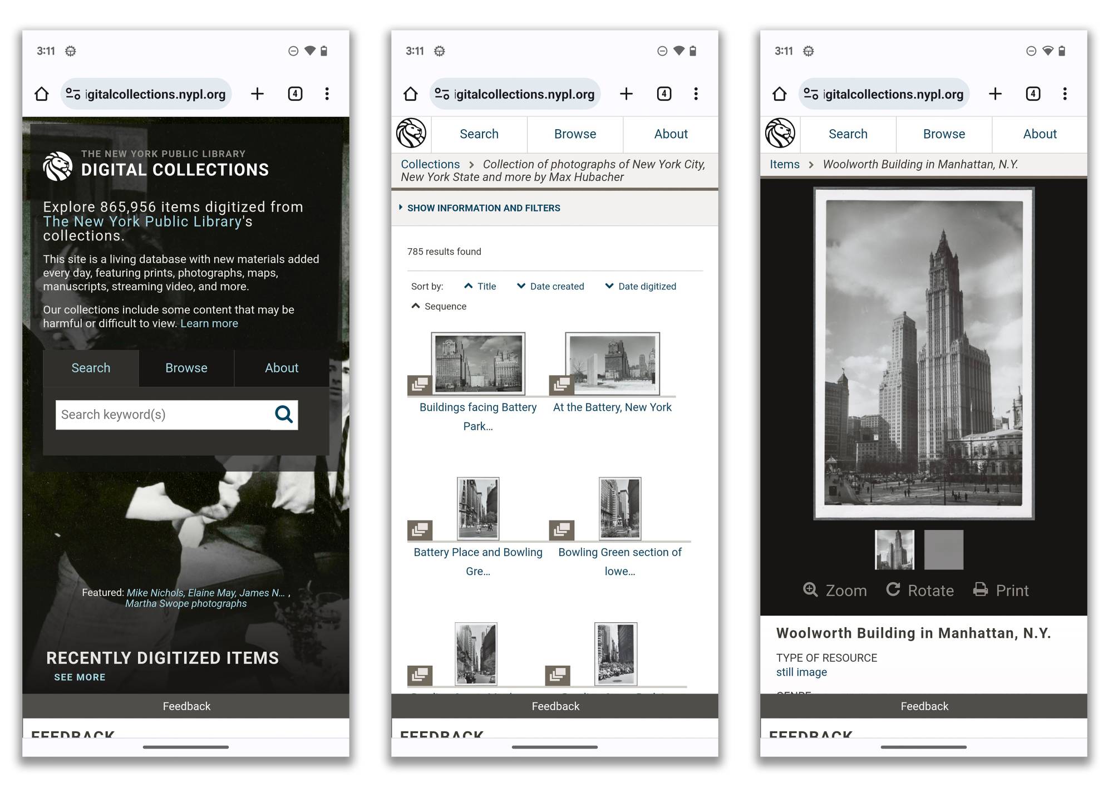Image resolution: width=1113 pixels, height=787 pixels.
Task: Open tab switcher in middle phone
Action: tap(664, 94)
